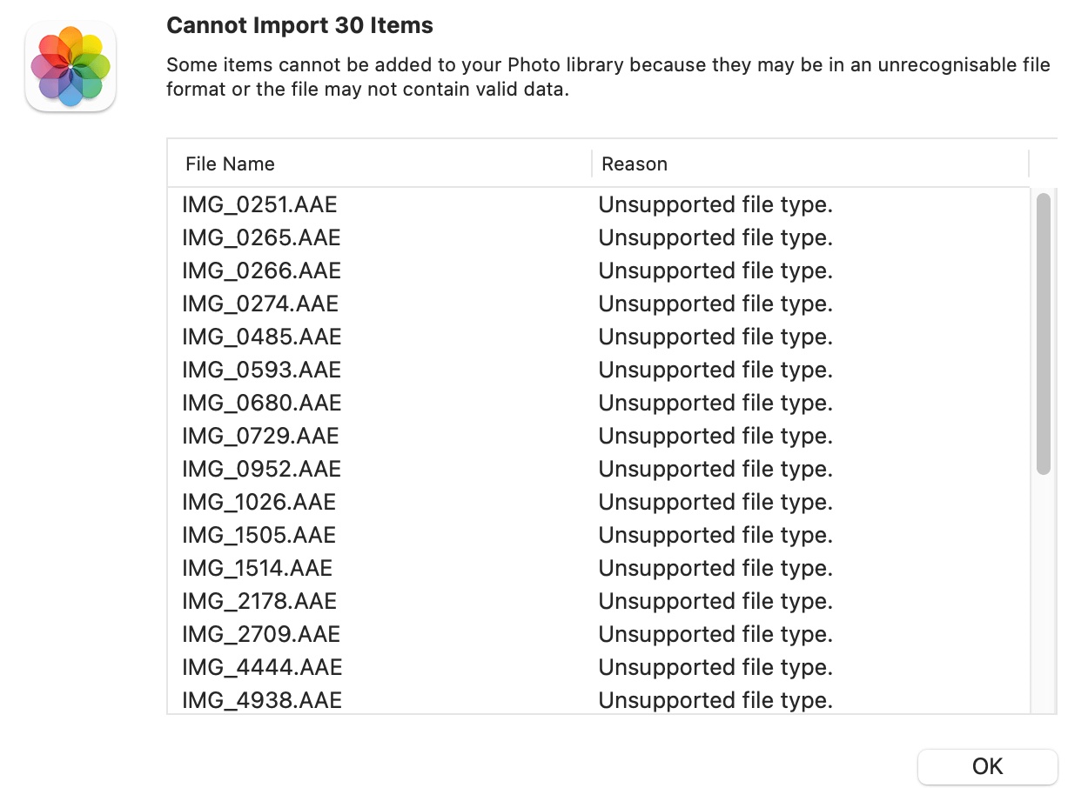Choose the IMG_4444.AAE entry

262,668
